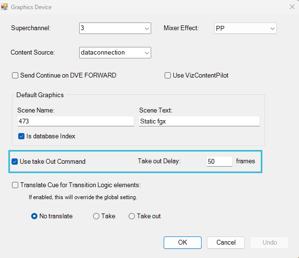Click the Graphics Device title text
Image resolution: width=299 pixels, height=258 pixels.
31,7
